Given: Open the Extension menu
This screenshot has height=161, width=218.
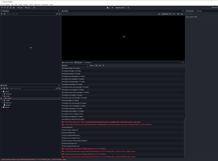Looking at the screenshot, I should click(x=38, y=5).
